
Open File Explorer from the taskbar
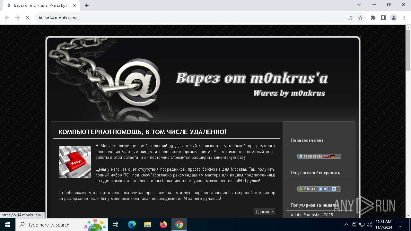coord(147,225)
